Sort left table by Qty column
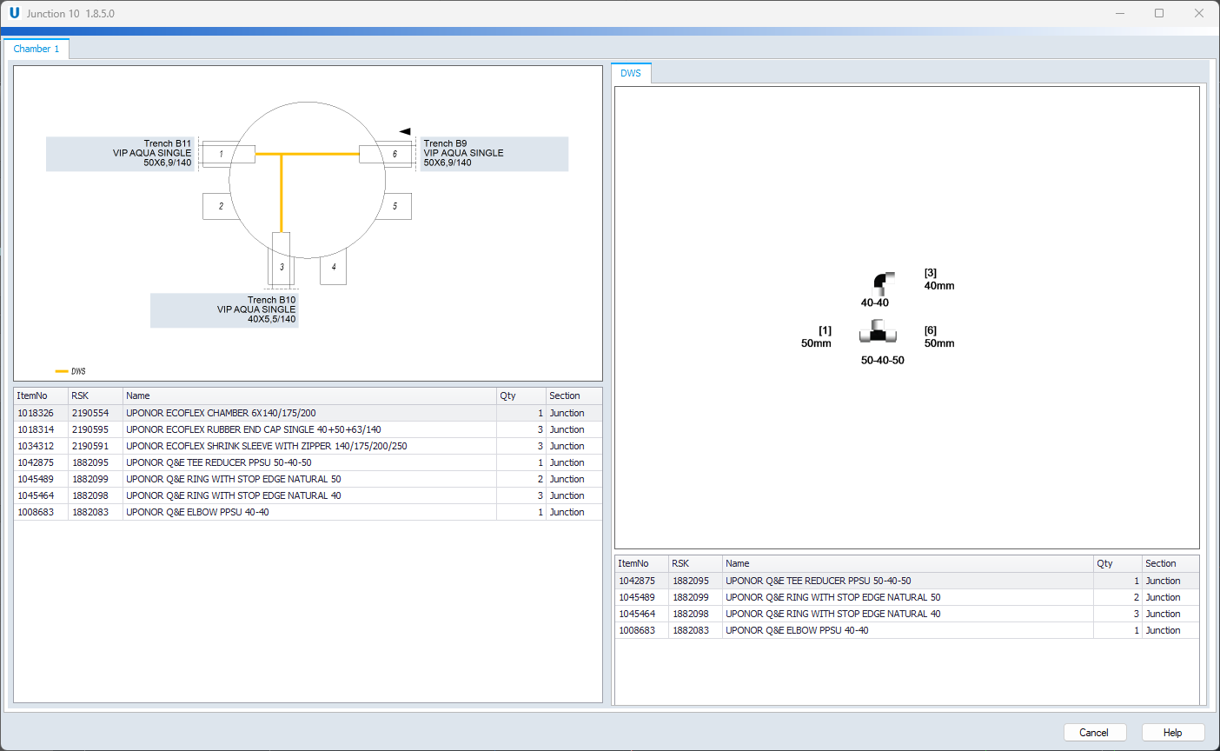Viewport: 1220px width, 751px height. tap(520, 395)
